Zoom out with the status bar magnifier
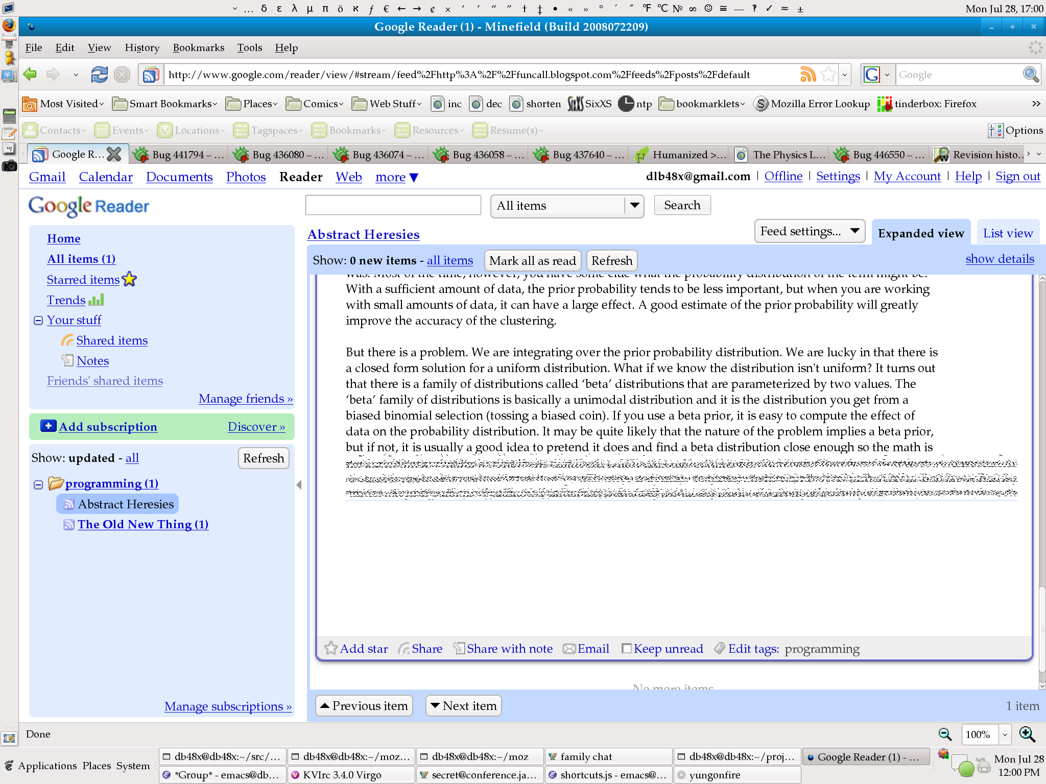This screenshot has height=784, width=1046. [945, 734]
